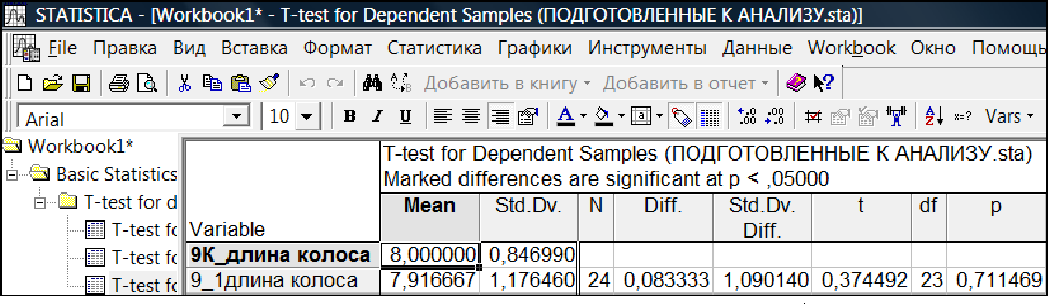Open the Вид menu
Viewport: 1048px width, 304px height.
[x=189, y=48]
